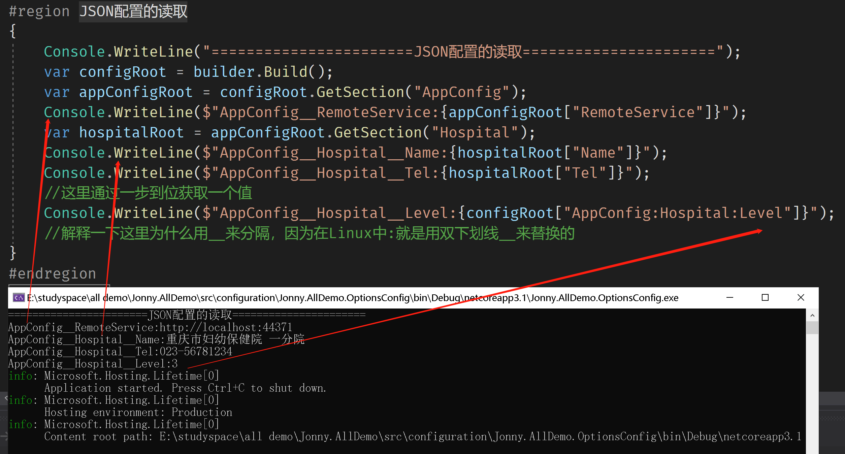This screenshot has height=454, width=845.
Task: Click the 'GetSection("Hospital")' call
Action: pyautogui.click(x=430, y=132)
